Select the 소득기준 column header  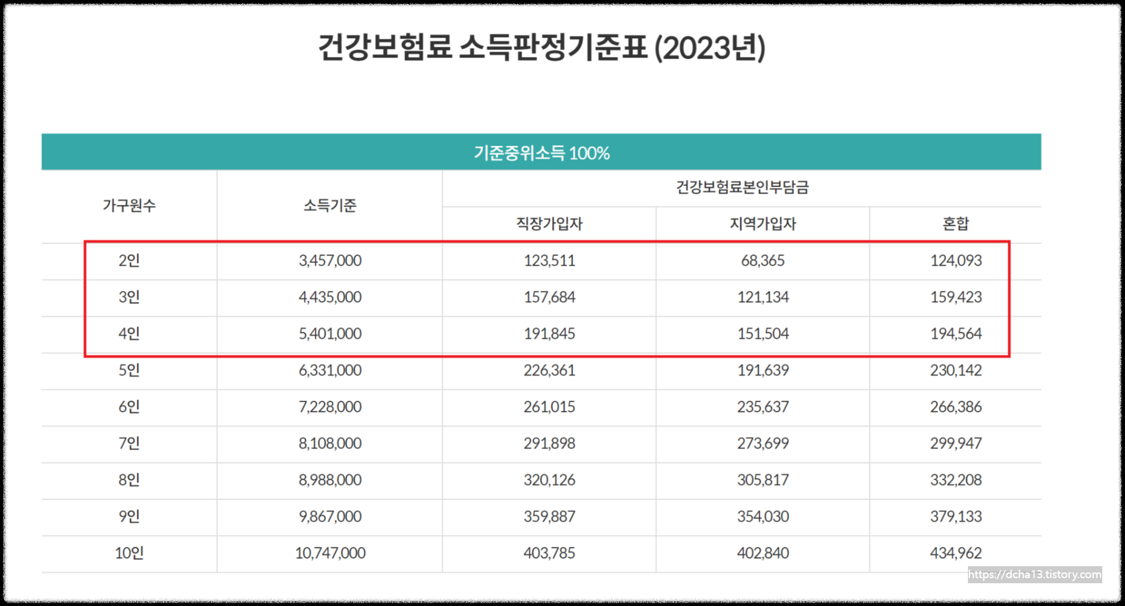click(x=329, y=205)
